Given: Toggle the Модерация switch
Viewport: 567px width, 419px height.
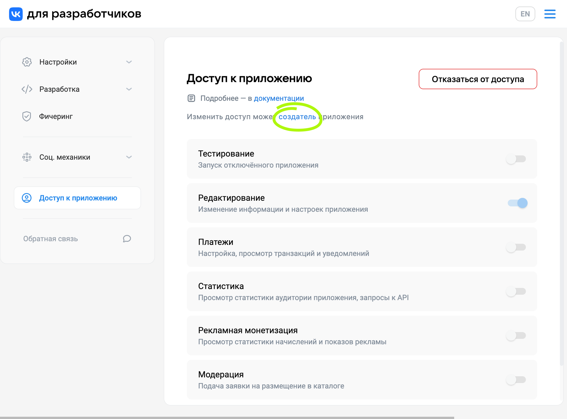Looking at the screenshot, I should coord(516,380).
